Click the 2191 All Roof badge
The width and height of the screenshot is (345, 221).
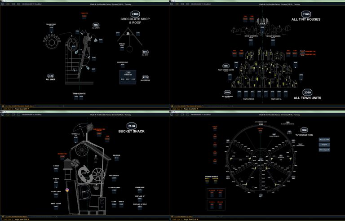(x=145, y=52)
